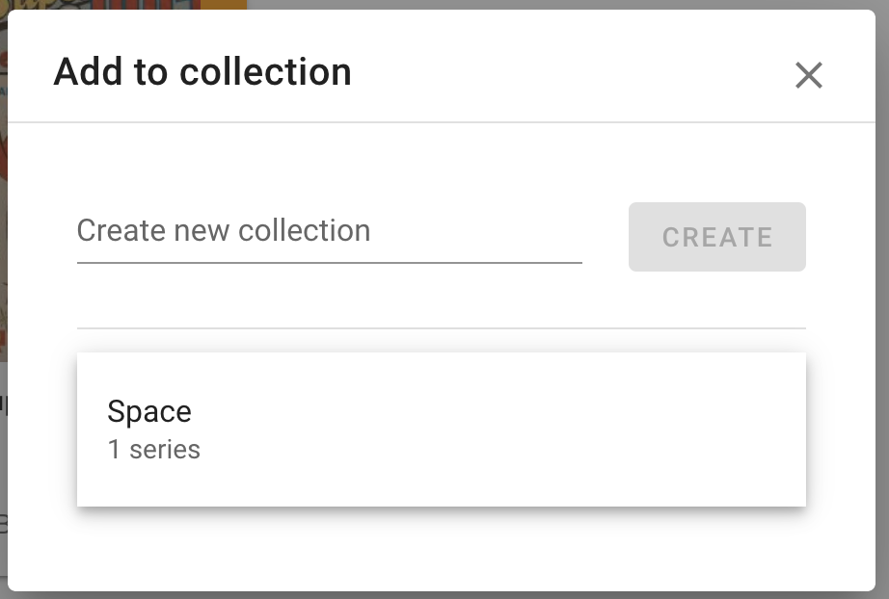The width and height of the screenshot is (889, 599).
Task: Click the blank area below the Space card
Action: 441,549
